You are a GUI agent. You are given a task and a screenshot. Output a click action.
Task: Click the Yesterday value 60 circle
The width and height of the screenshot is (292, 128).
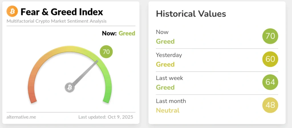pyautogui.click(x=270, y=59)
